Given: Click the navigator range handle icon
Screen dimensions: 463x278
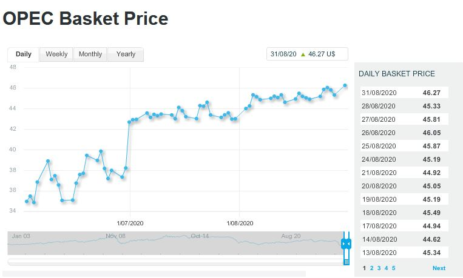Looking at the screenshot, I should pos(346,243).
